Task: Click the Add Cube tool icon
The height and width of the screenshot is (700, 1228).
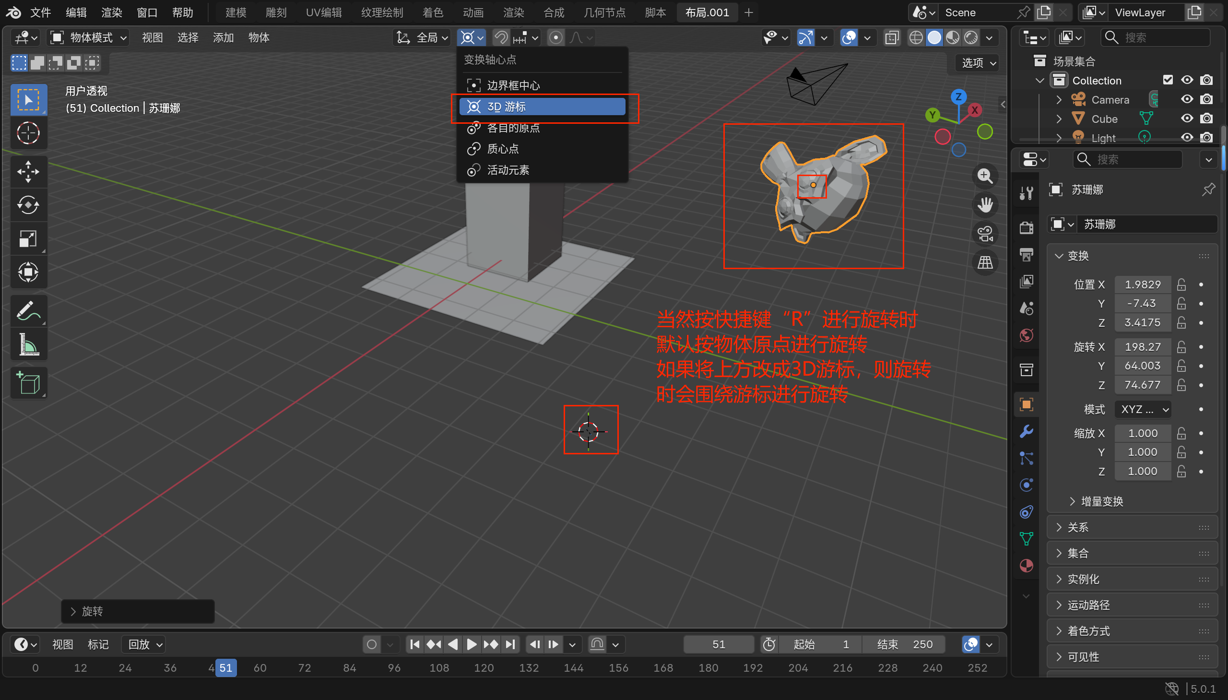Action: click(x=28, y=383)
